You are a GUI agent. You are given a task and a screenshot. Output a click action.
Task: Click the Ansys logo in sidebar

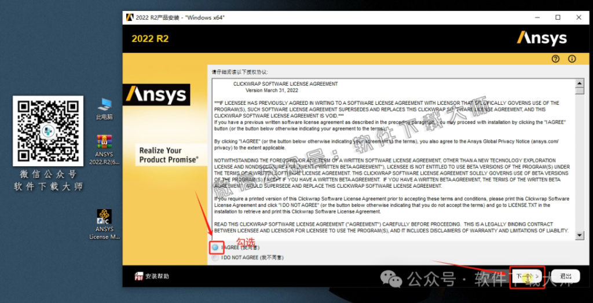coord(156,94)
